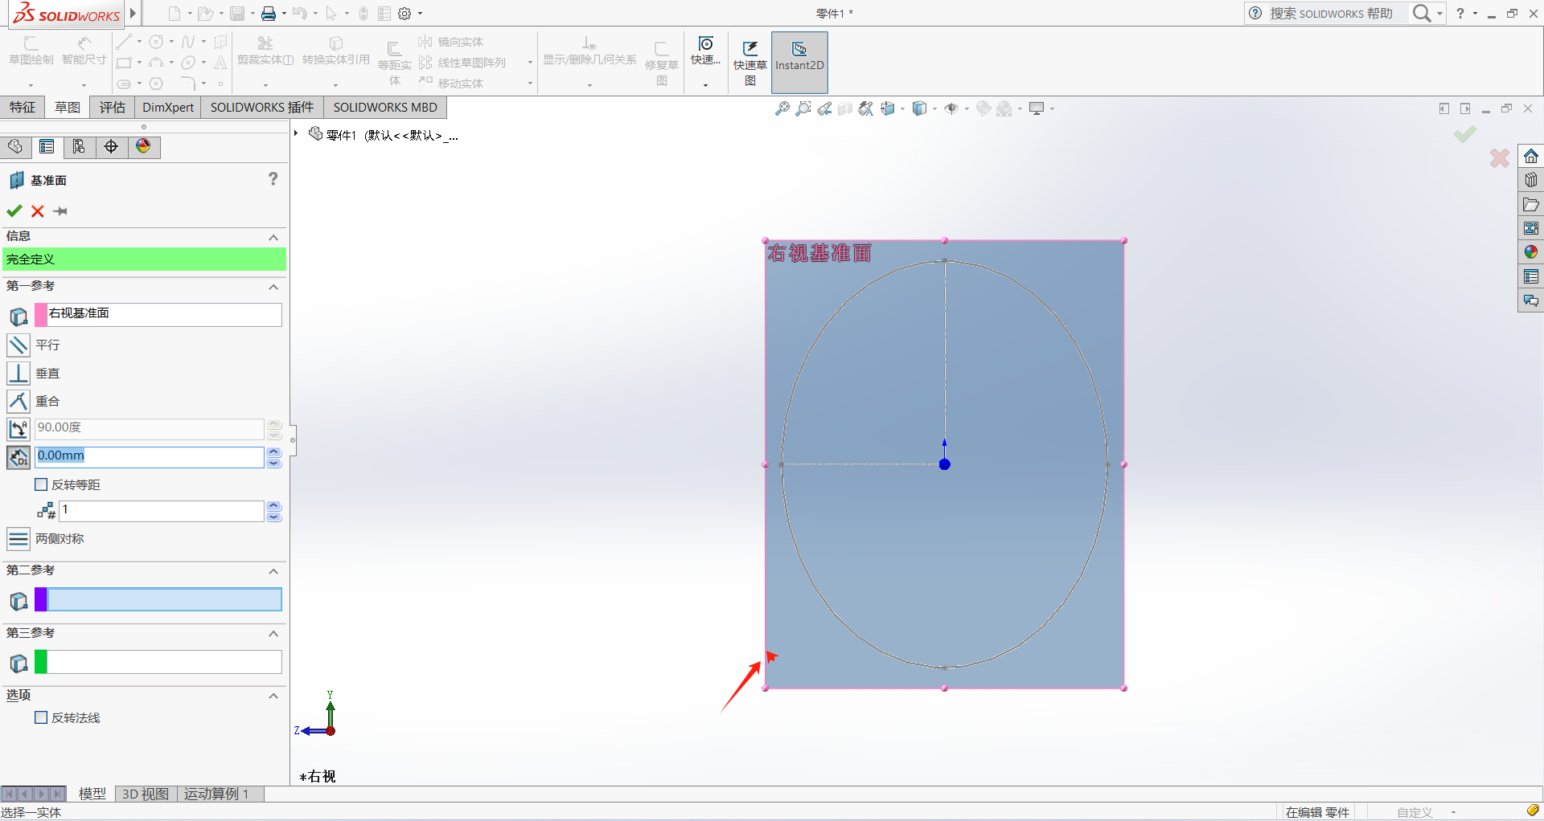The width and height of the screenshot is (1544, 821).
Task: Open the 运动算例 1 bottom tab
Action: point(217,794)
